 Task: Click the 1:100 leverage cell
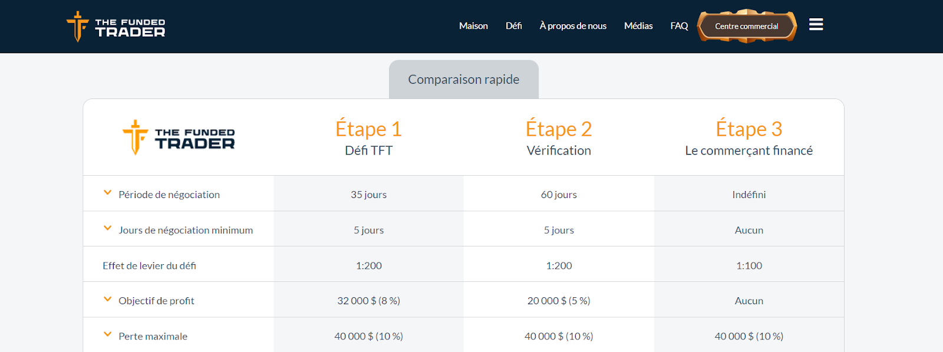(749, 265)
